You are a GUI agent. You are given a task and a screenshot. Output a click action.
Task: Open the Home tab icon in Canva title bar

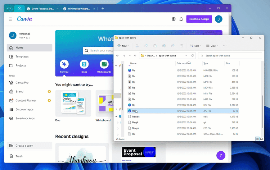click(19, 8)
